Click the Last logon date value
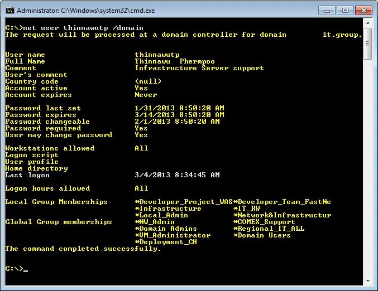 [x=177, y=175]
